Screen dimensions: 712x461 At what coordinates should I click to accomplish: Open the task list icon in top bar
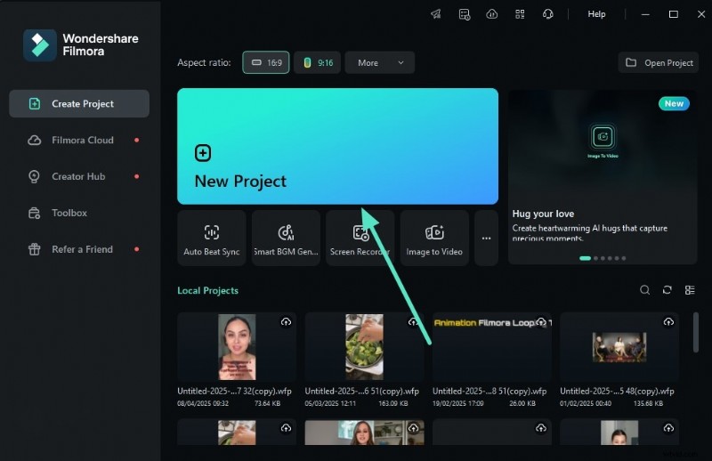tap(464, 14)
